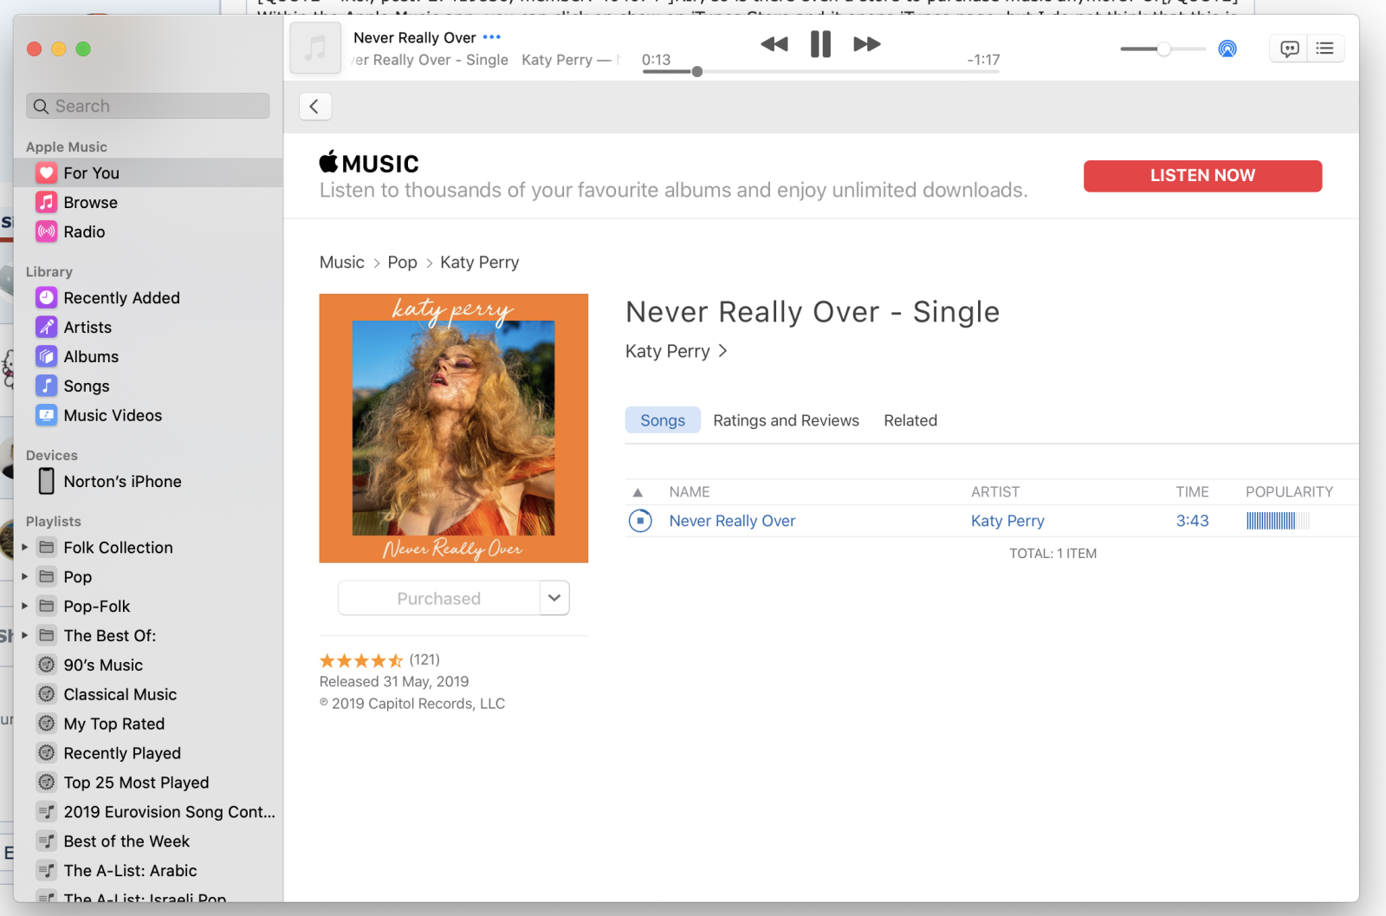Click the Browse music note icon

(x=47, y=203)
